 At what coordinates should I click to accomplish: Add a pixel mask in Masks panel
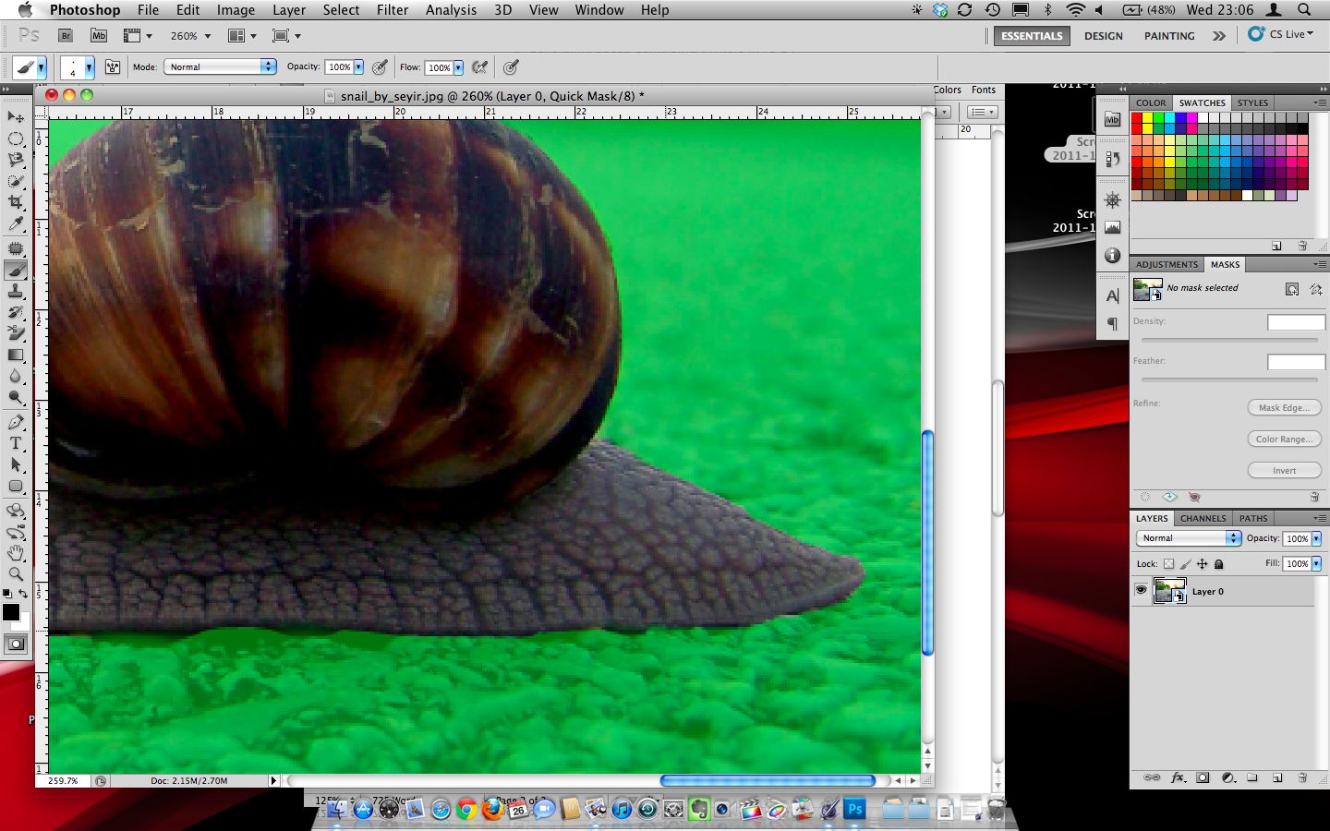coord(1291,289)
